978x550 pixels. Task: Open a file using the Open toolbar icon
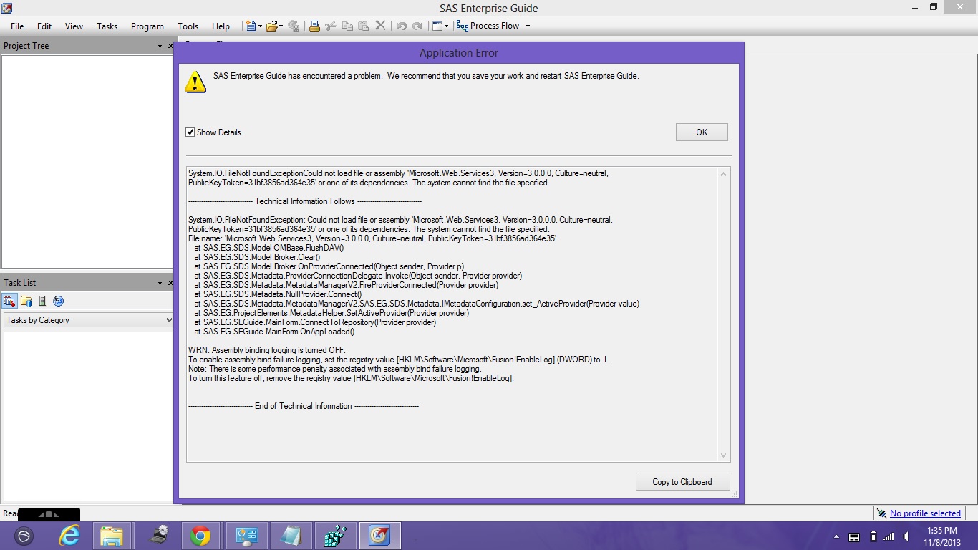coord(271,26)
